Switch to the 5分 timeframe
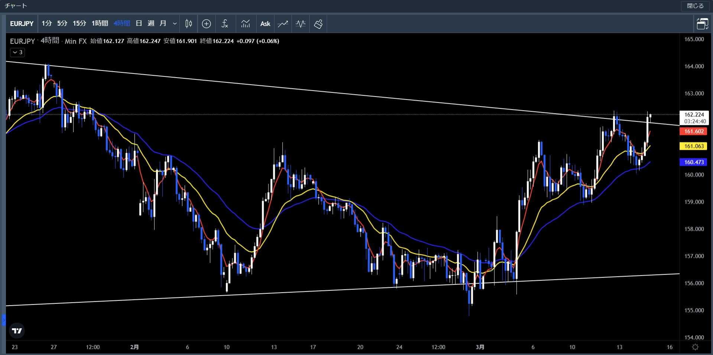713x355 pixels. coord(62,24)
